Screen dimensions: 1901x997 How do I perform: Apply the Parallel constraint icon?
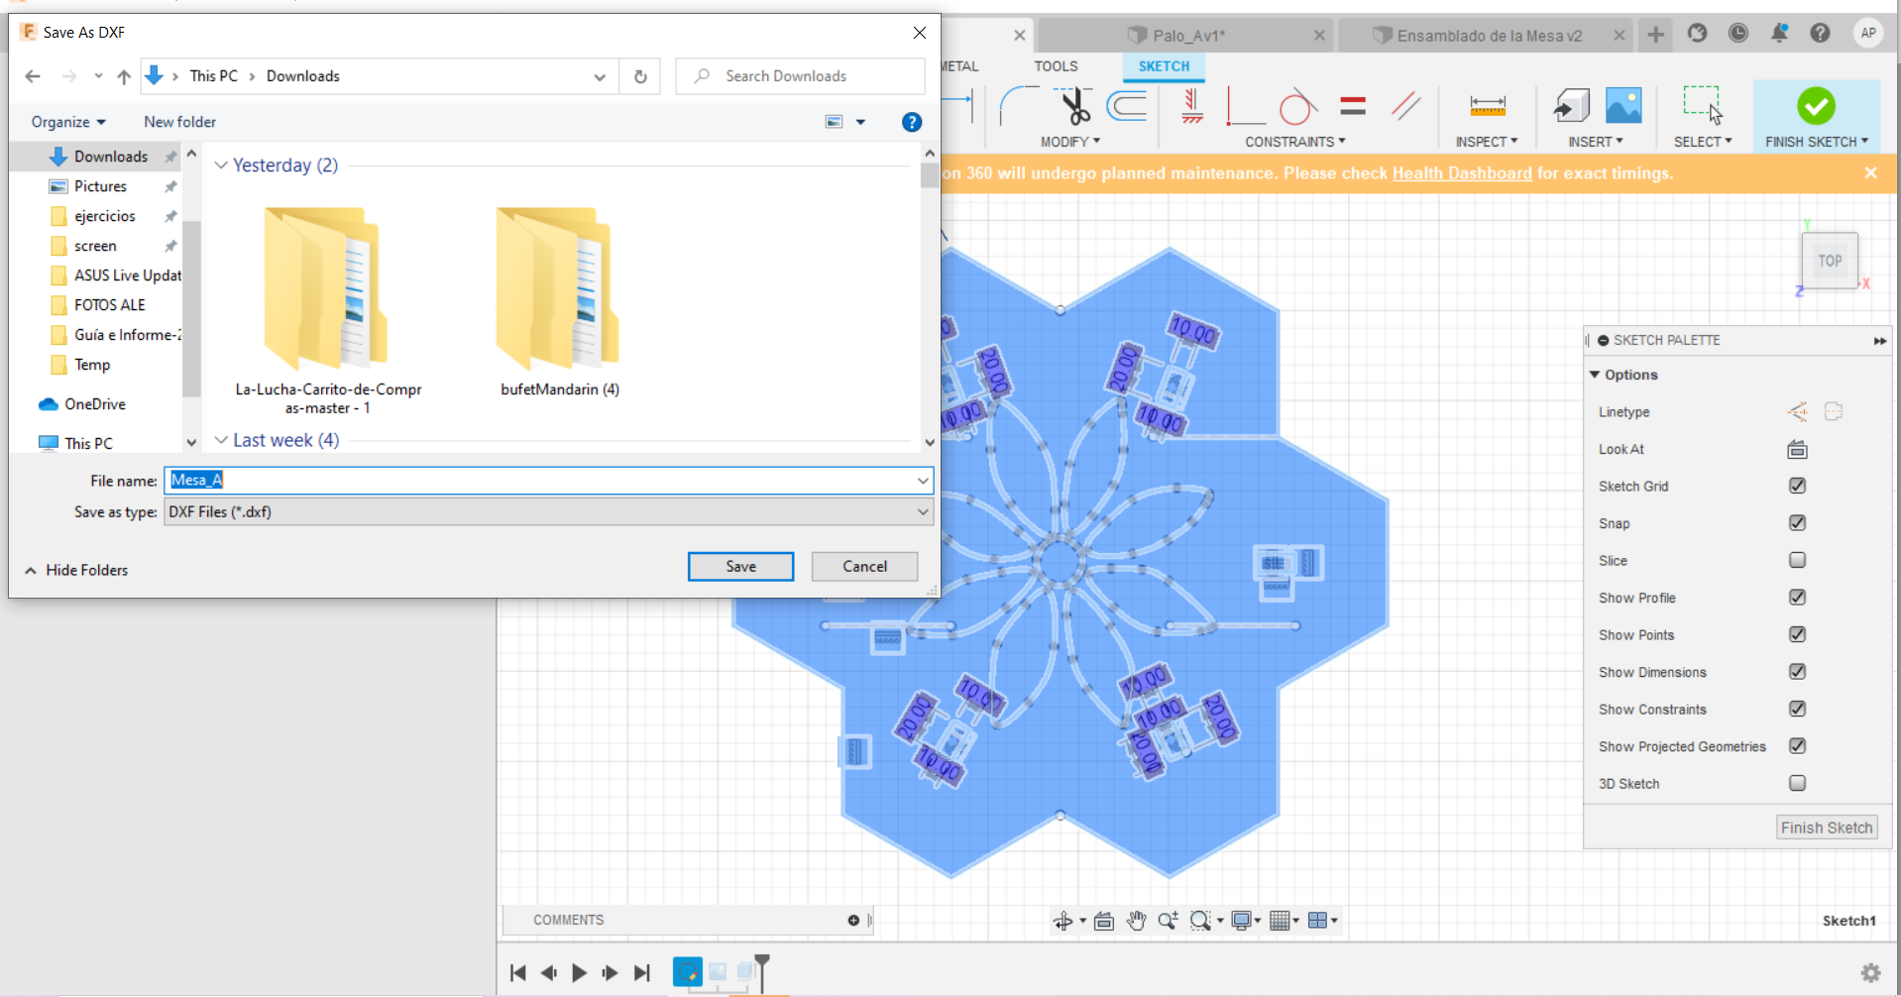point(1405,105)
